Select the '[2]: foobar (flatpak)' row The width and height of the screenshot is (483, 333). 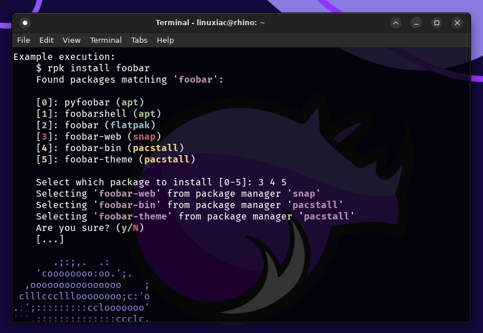tap(95, 125)
